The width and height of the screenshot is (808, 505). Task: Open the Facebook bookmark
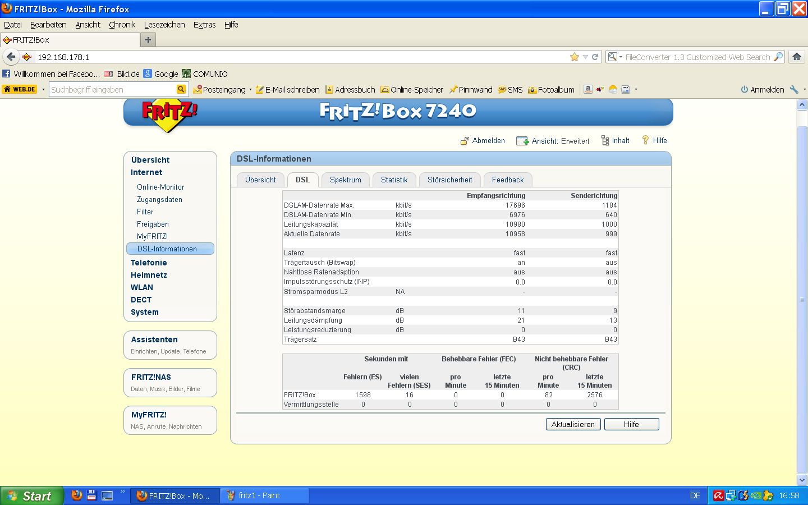coord(51,74)
